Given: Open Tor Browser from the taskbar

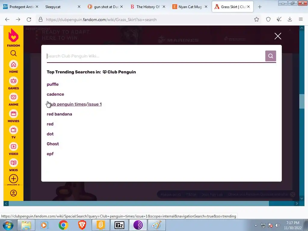Looking at the screenshot, I should coord(138,225).
